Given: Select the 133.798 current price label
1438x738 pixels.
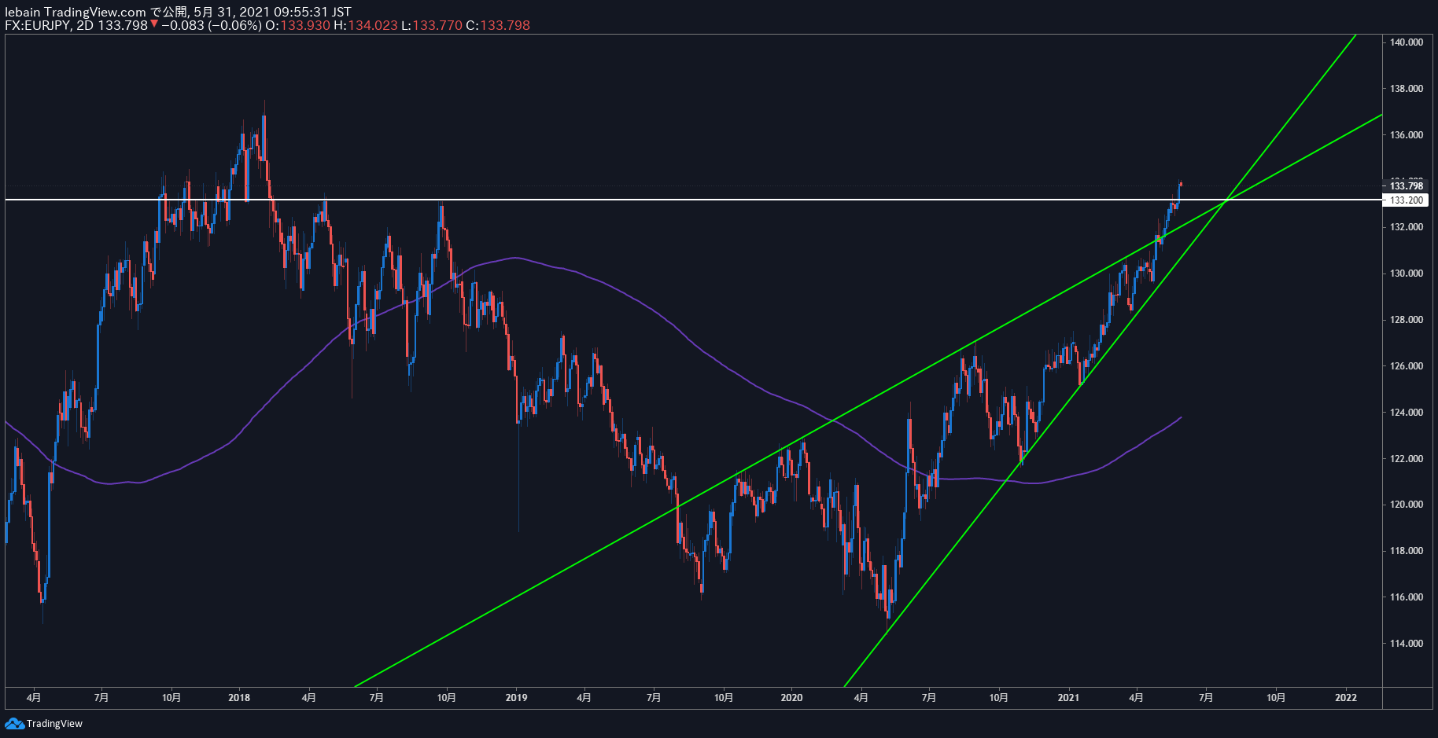Looking at the screenshot, I should [1406, 186].
